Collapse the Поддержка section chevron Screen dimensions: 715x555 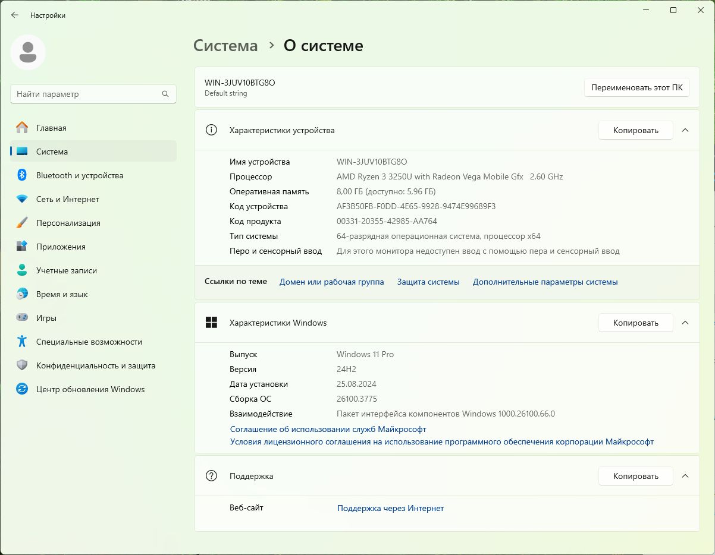(685, 476)
